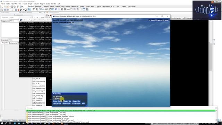222x125 pixels.
Task: Click the Step over debugger icon
Action: (23, 10)
